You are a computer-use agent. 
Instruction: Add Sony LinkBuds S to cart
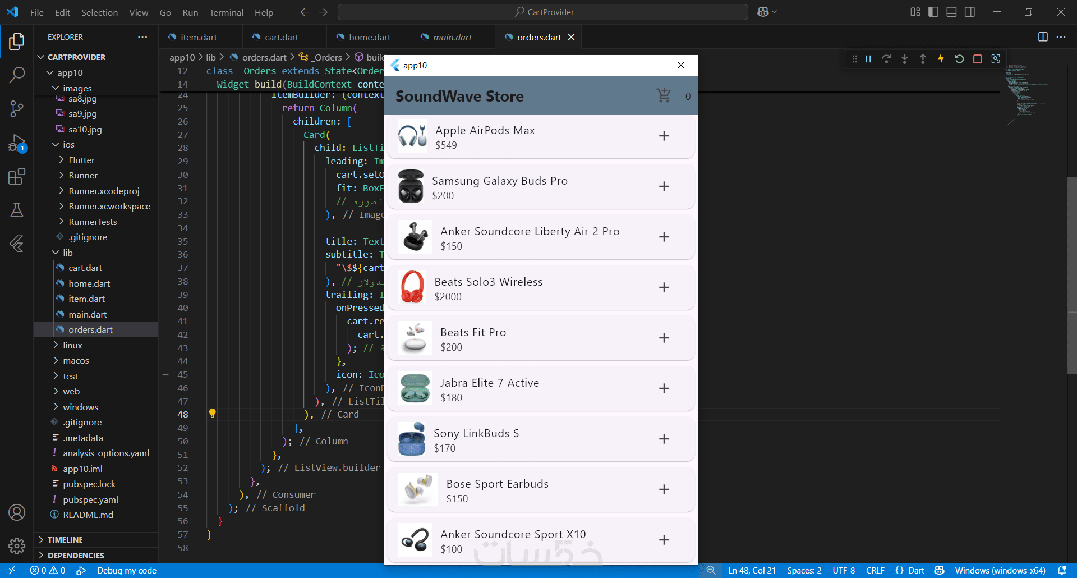(664, 439)
